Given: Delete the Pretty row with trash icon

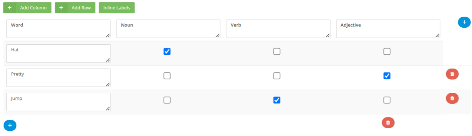Looking at the screenshot, I should point(452,74).
